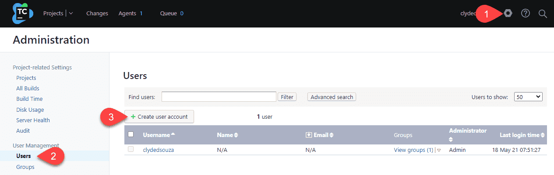Image resolution: width=554 pixels, height=175 pixels.
Task: Focus the Find users input field
Action: coord(219,97)
